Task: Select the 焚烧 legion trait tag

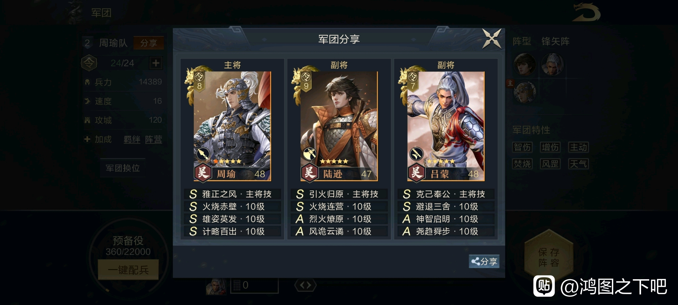Action: click(522, 164)
